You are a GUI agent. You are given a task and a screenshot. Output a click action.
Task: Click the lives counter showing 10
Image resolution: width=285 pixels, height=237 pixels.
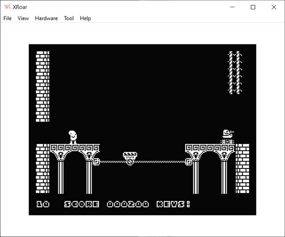click(43, 204)
